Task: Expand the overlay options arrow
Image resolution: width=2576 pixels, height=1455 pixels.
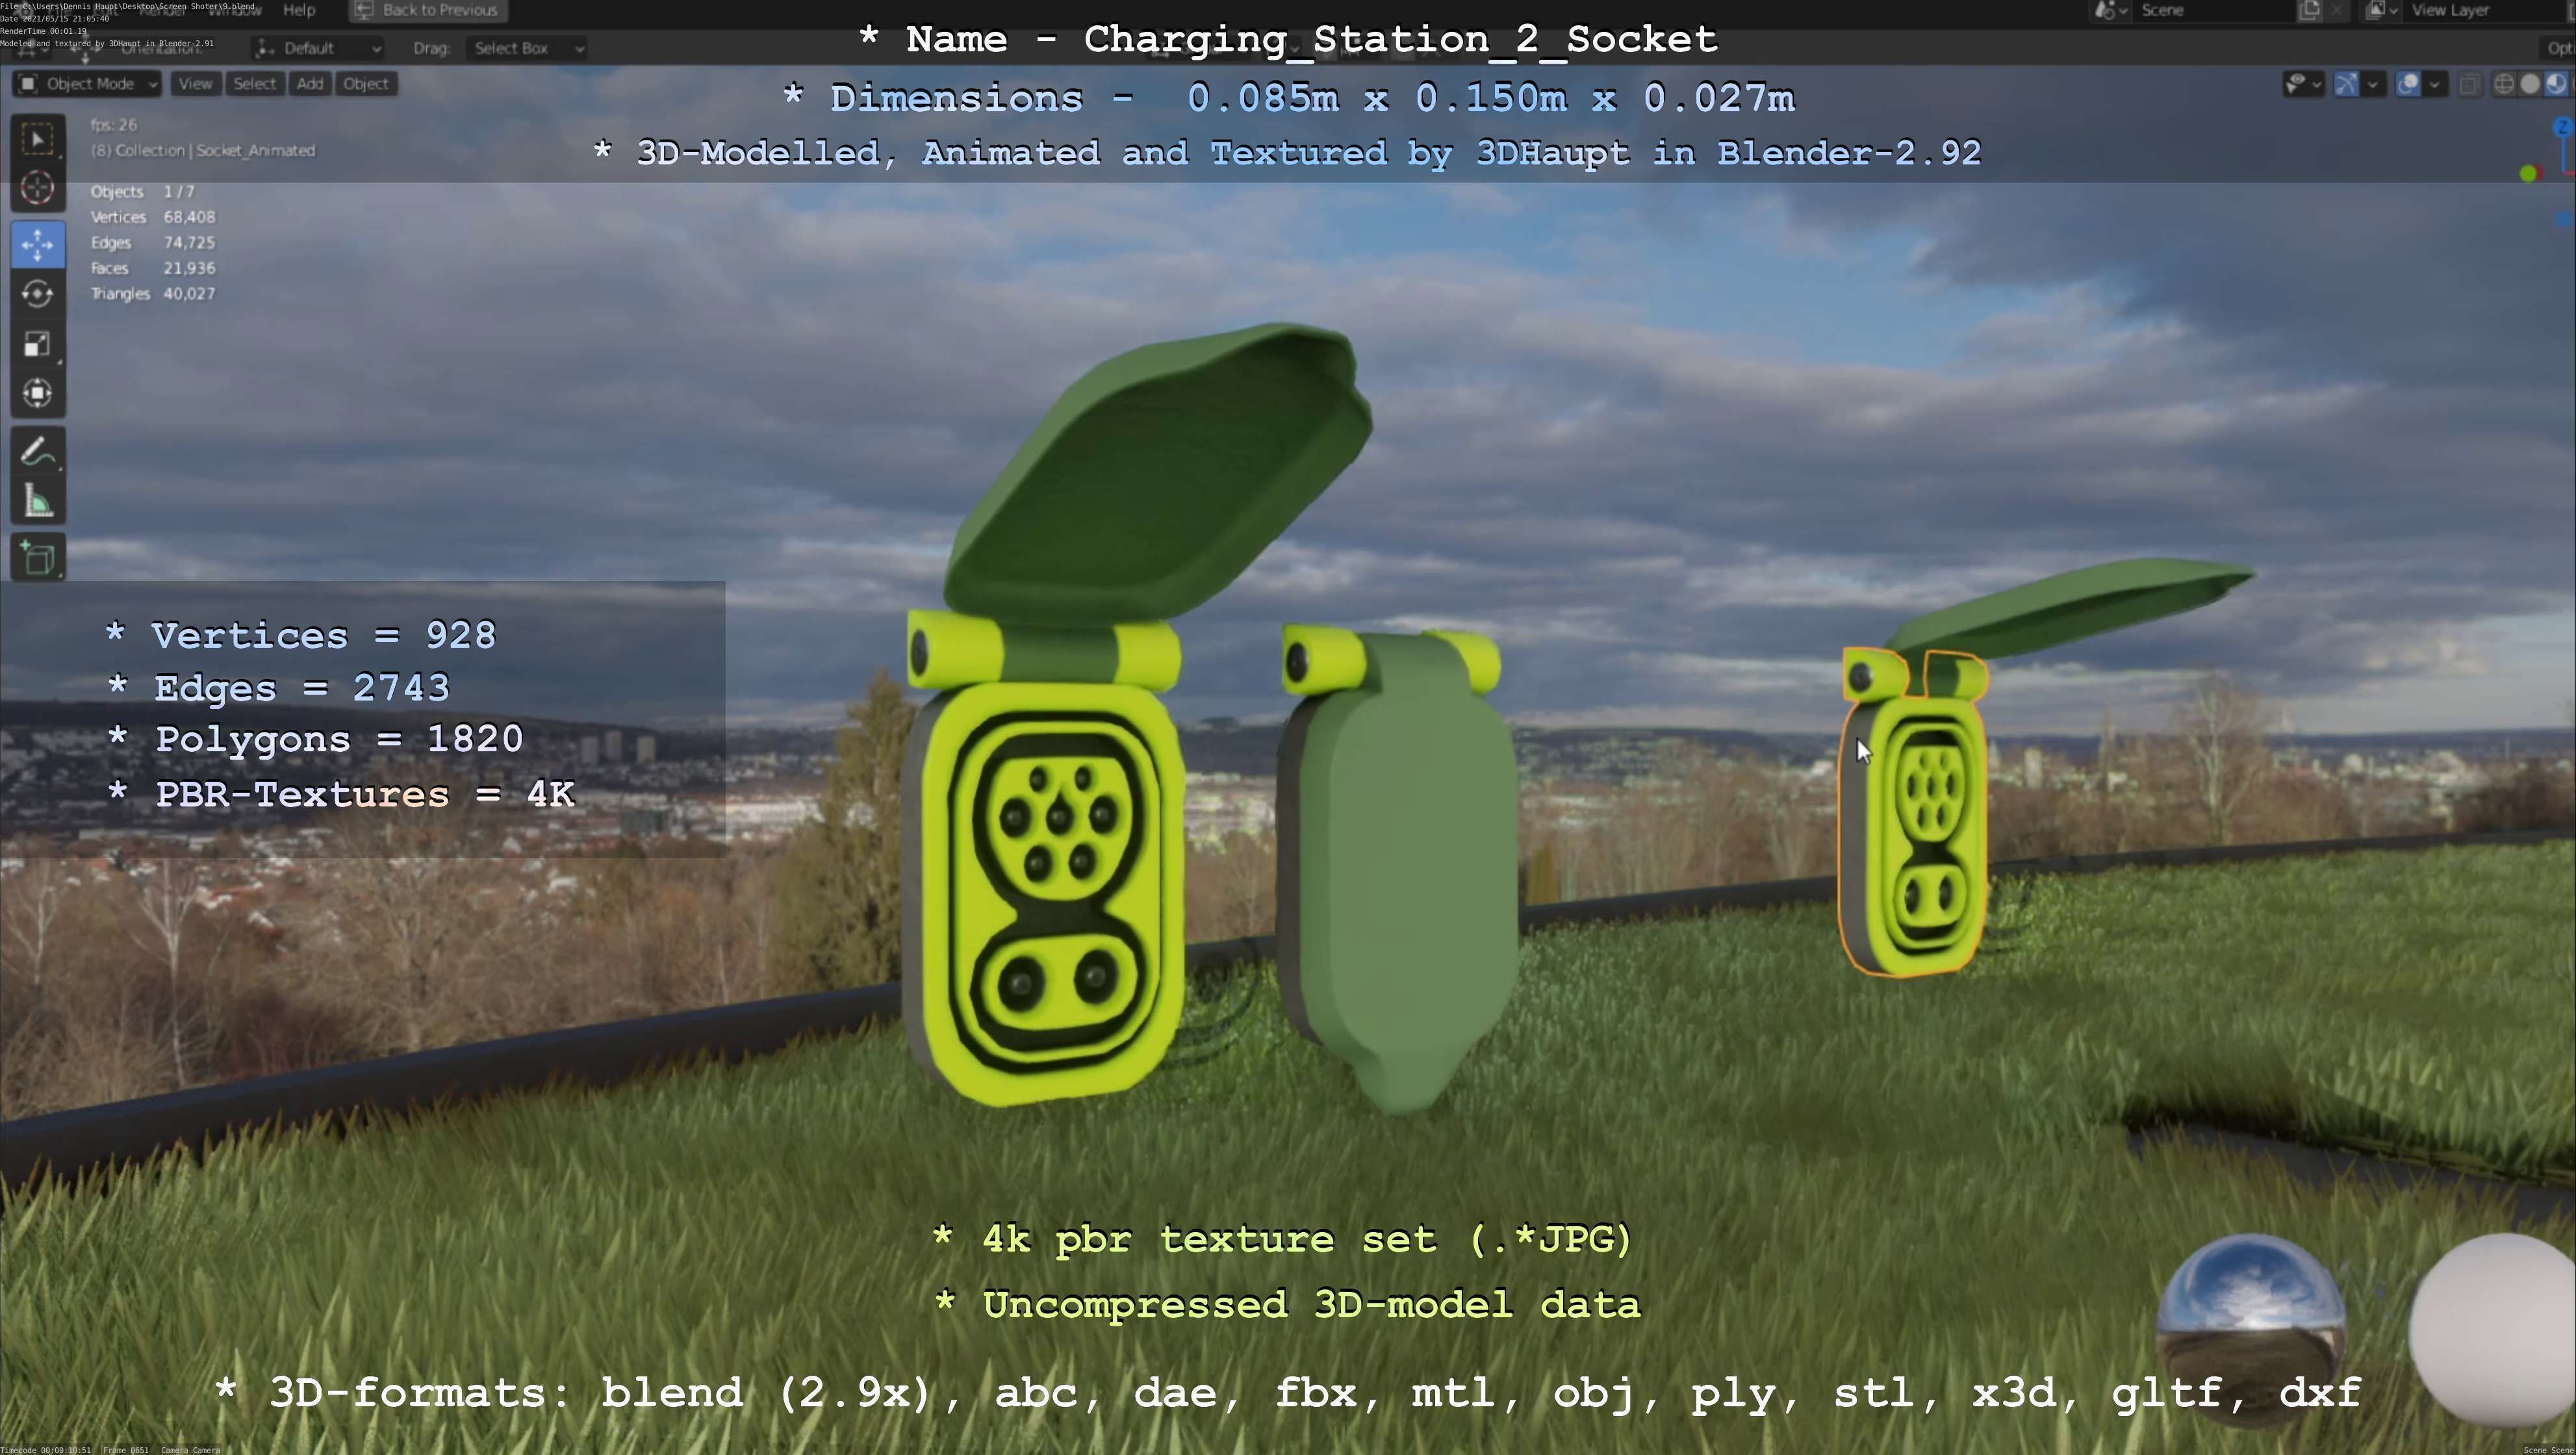Action: 2435,84
